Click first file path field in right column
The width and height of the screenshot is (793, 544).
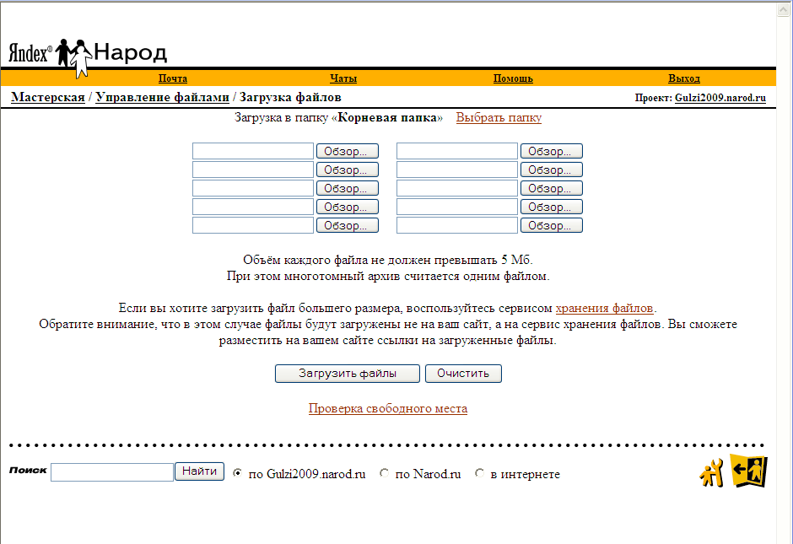[x=457, y=151]
